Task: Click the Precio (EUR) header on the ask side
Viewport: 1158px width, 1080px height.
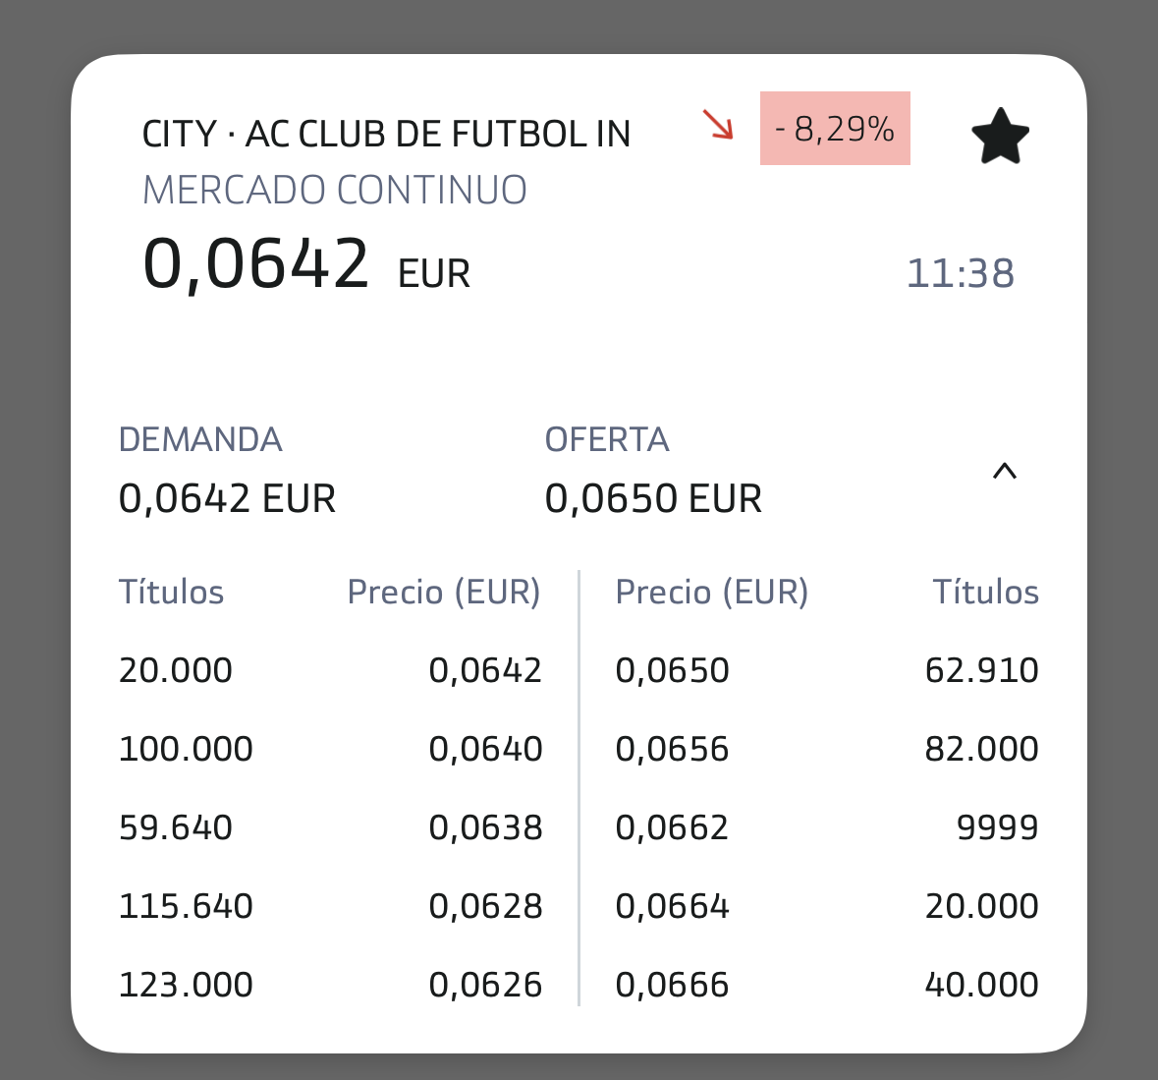Action: pyautogui.click(x=711, y=592)
